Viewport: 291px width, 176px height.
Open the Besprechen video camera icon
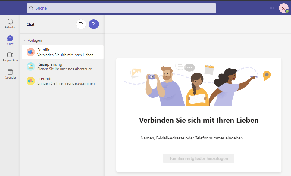click(x=10, y=55)
